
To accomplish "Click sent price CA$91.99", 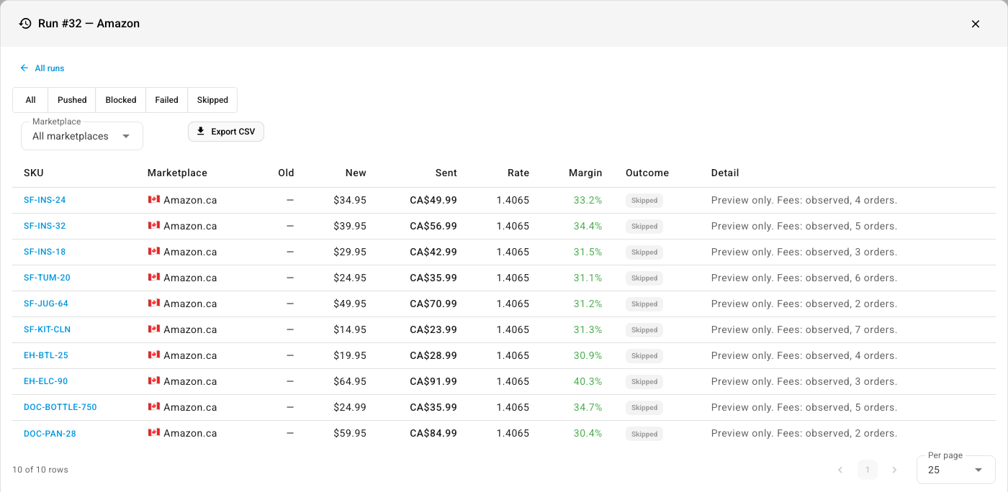I will click(x=433, y=381).
